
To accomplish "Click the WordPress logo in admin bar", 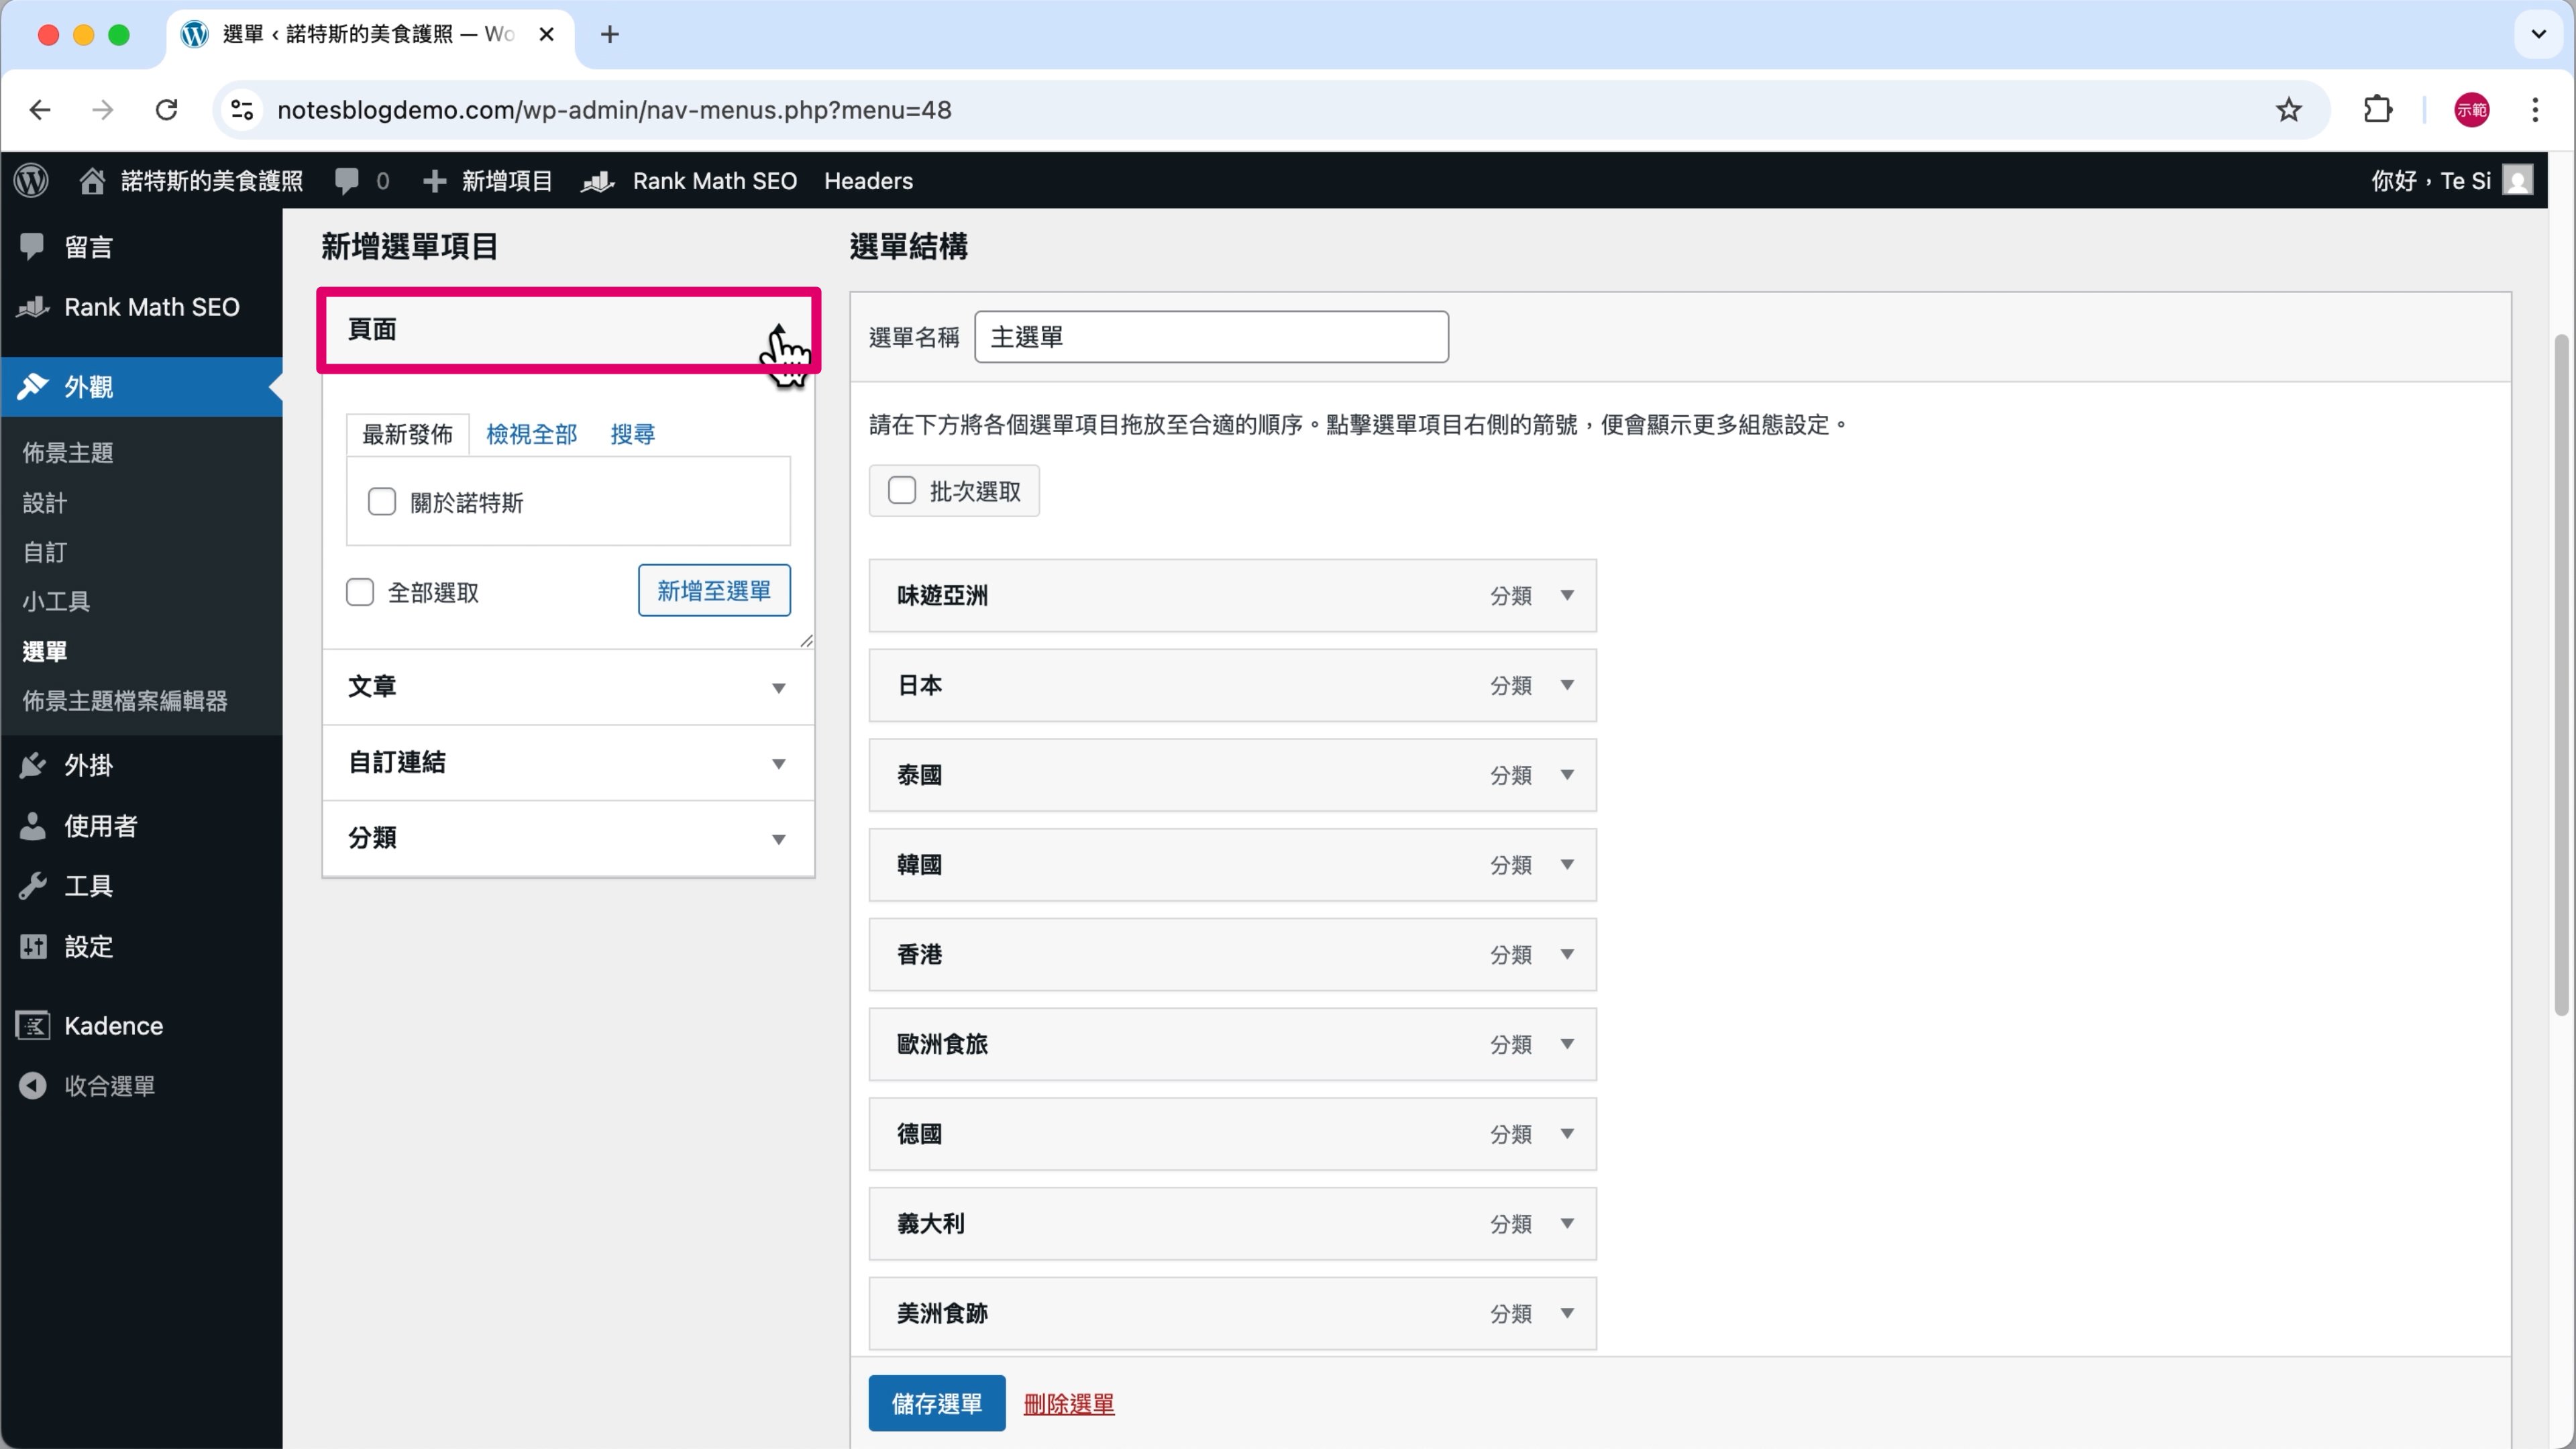I will tap(31, 181).
